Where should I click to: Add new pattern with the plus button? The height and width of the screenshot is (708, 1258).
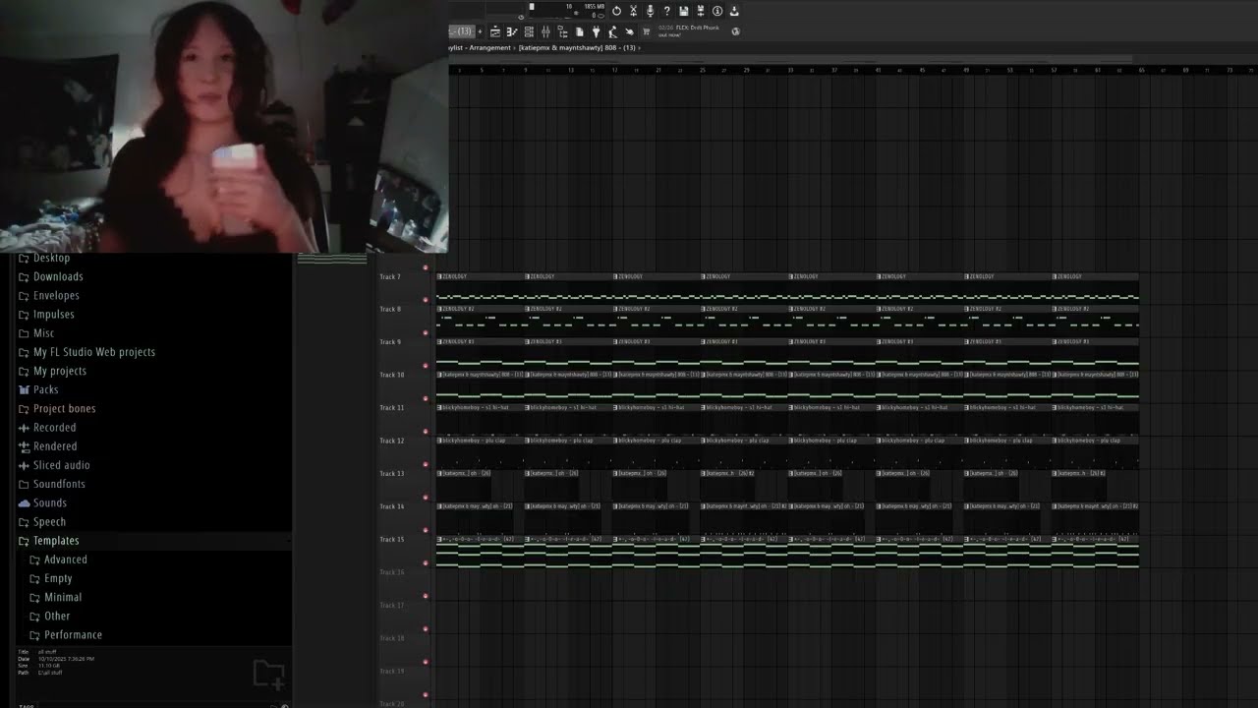click(x=481, y=31)
